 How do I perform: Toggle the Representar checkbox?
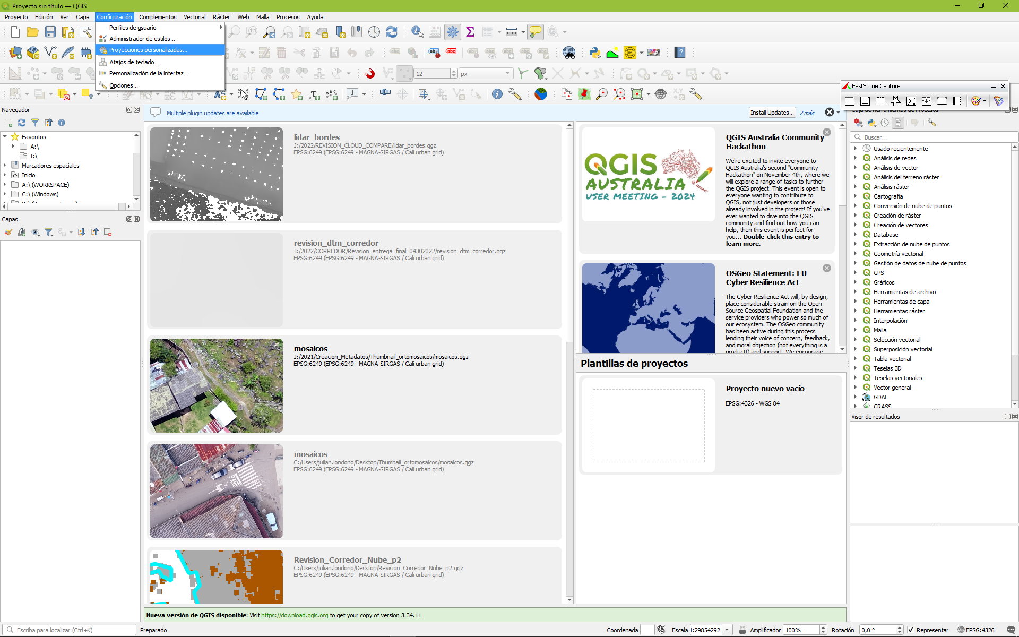(911, 630)
